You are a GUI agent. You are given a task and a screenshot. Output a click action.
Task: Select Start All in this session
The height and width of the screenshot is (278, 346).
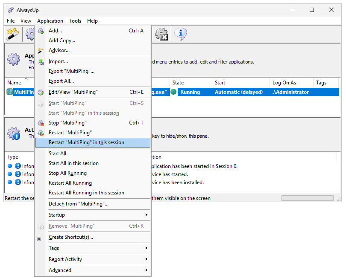93,163
